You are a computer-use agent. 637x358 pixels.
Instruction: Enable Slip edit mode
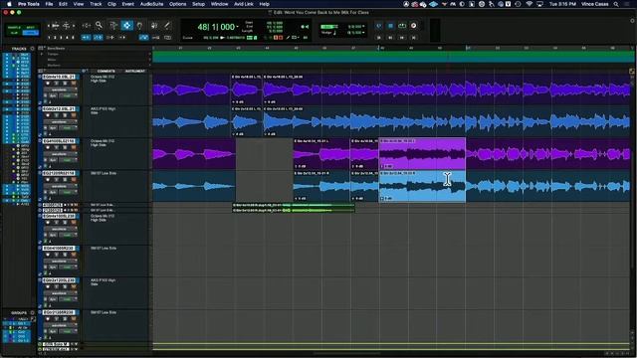click(x=14, y=33)
